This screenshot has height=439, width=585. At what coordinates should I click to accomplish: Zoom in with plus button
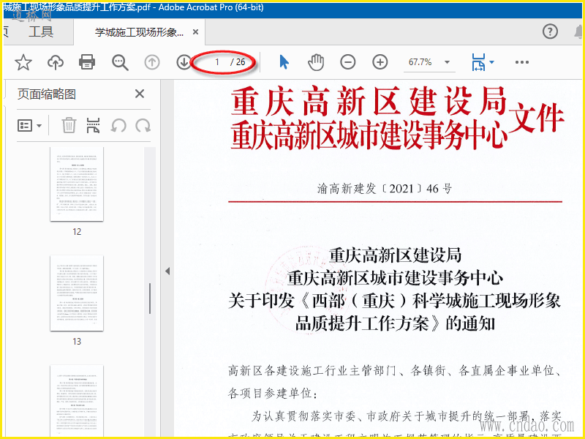pos(380,62)
